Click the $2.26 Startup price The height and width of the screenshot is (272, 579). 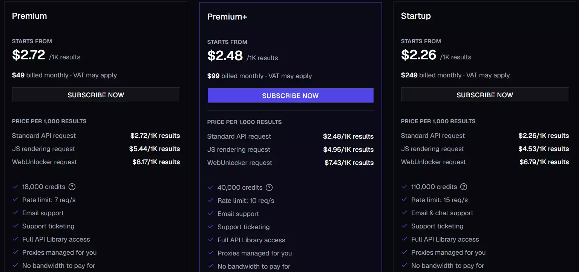(x=419, y=55)
